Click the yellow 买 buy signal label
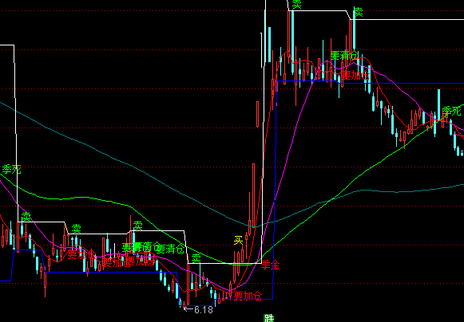 pyautogui.click(x=238, y=240)
